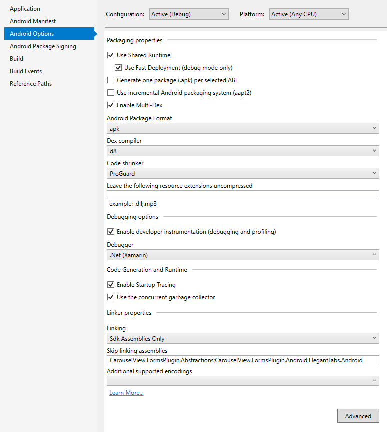Open the Configuration dropdown
This screenshot has width=387, height=432.
pos(189,14)
